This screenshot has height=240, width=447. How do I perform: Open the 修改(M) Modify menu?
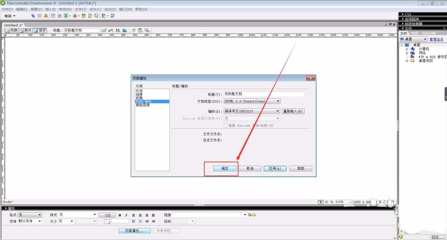(x=65, y=9)
